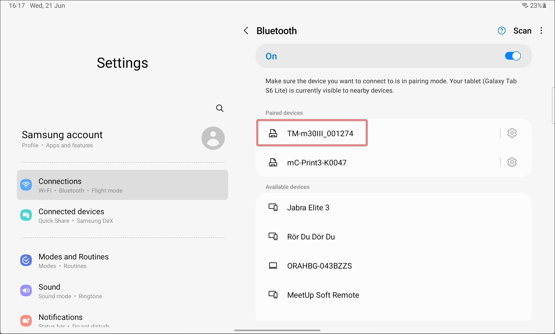Turn off the Bluetooth On switch
The width and height of the screenshot is (555, 334).
(x=513, y=56)
